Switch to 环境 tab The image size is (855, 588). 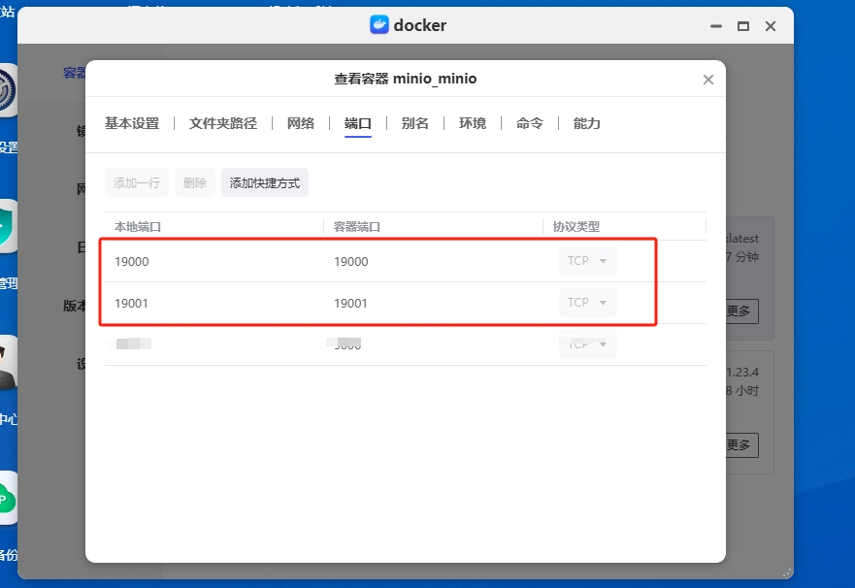tap(473, 123)
